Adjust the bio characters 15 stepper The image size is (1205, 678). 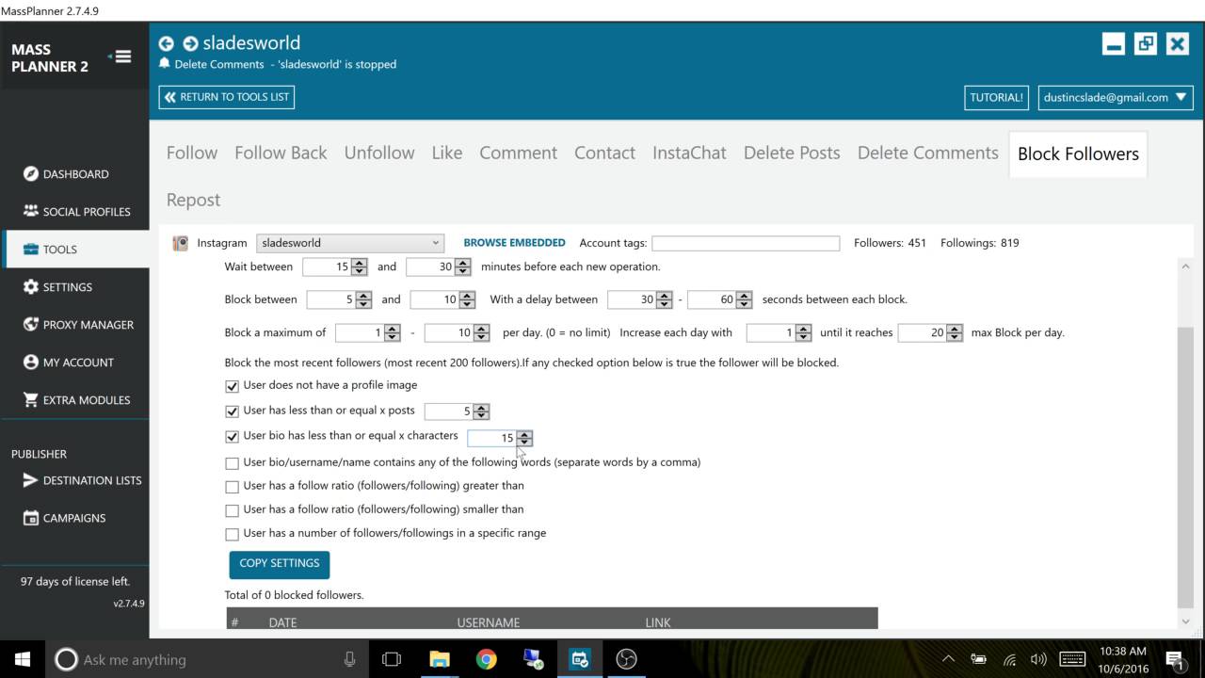tap(524, 438)
